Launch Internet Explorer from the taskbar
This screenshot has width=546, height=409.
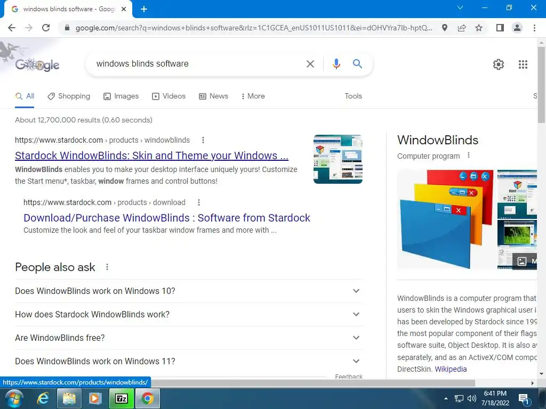pos(43,398)
